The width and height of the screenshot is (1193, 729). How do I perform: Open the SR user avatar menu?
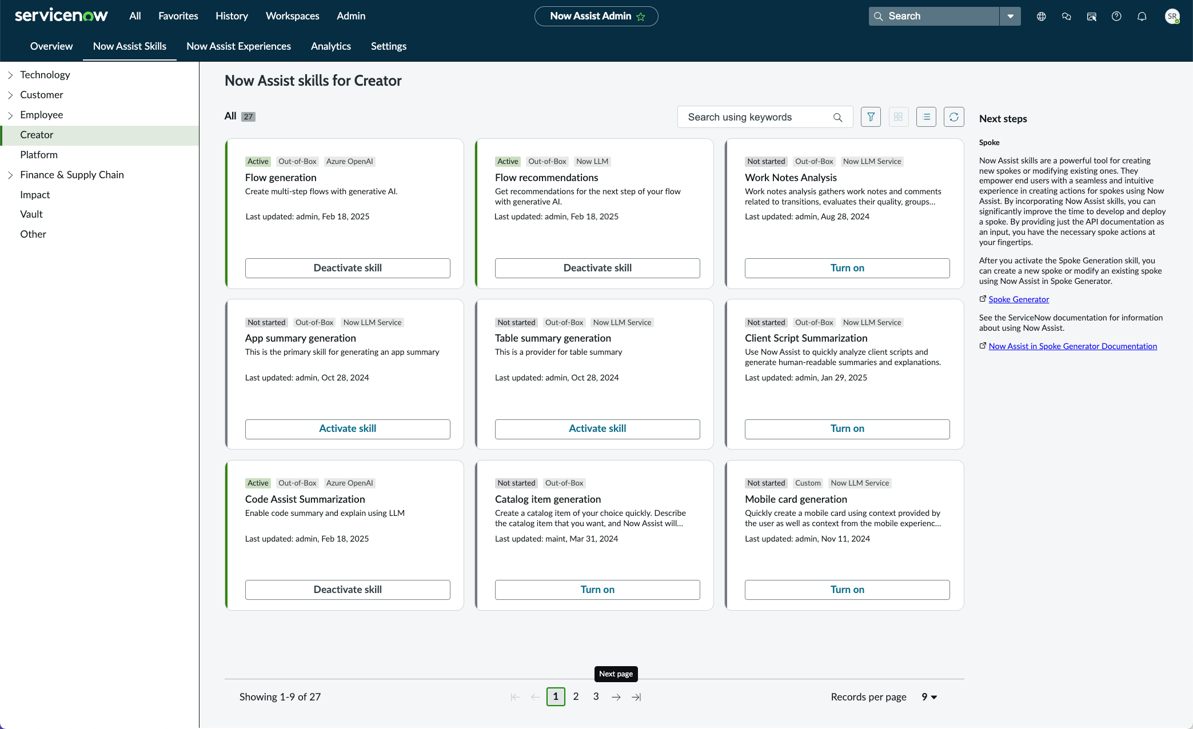coord(1172,17)
